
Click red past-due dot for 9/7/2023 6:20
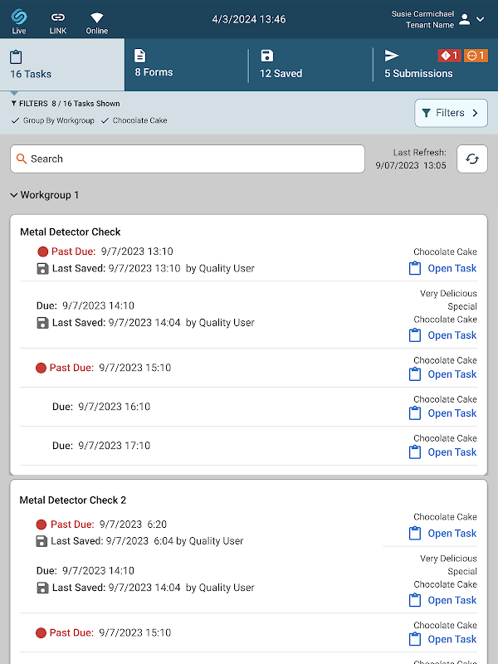click(41, 525)
